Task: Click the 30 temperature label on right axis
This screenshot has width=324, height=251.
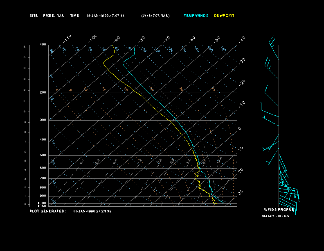Action: [x=241, y=192]
